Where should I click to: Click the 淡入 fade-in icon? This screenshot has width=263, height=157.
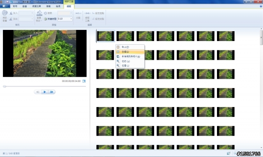pos(11,13)
